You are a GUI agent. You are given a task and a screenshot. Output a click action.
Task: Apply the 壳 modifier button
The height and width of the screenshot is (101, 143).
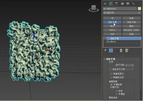[112, 18]
